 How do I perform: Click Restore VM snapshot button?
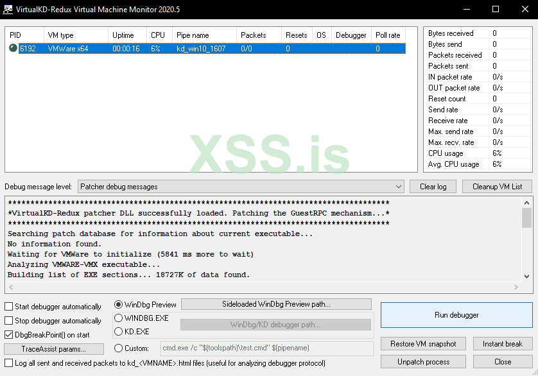pos(423,344)
